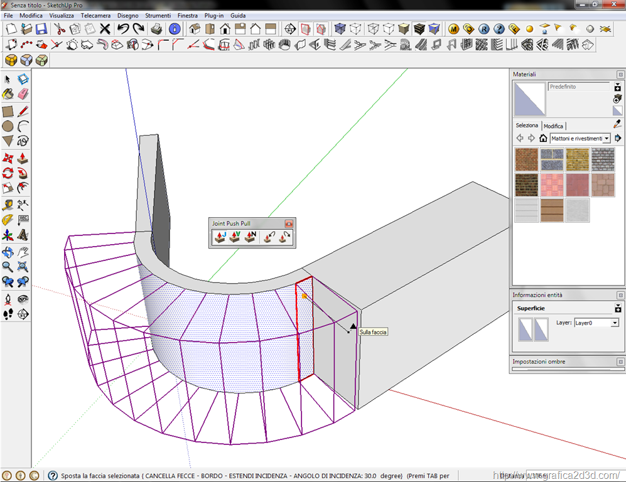626x482 pixels.
Task: Pick the Rectangle drawing tool
Action: tap(8, 112)
